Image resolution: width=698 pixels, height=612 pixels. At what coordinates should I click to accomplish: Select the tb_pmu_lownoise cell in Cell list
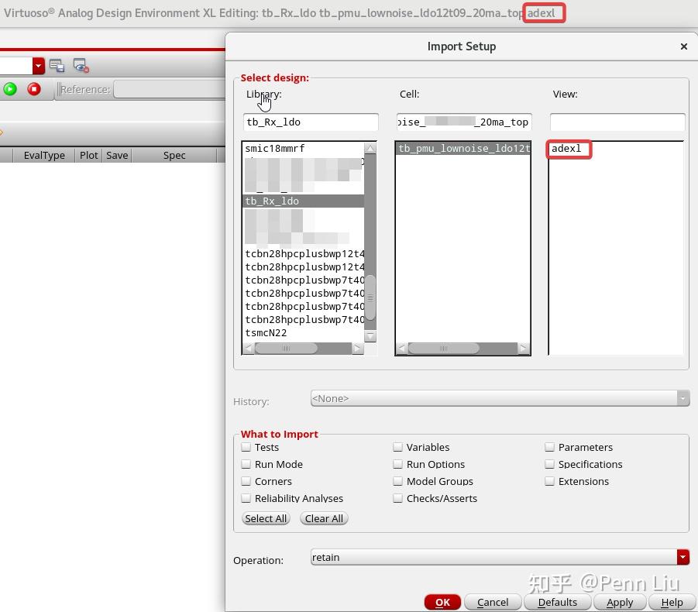pyautogui.click(x=463, y=148)
